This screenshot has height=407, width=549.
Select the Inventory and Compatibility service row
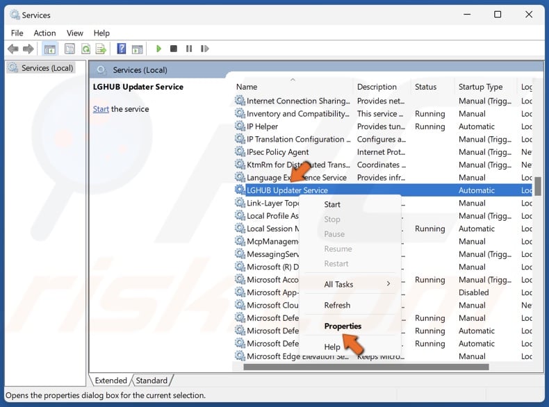[x=383, y=114]
